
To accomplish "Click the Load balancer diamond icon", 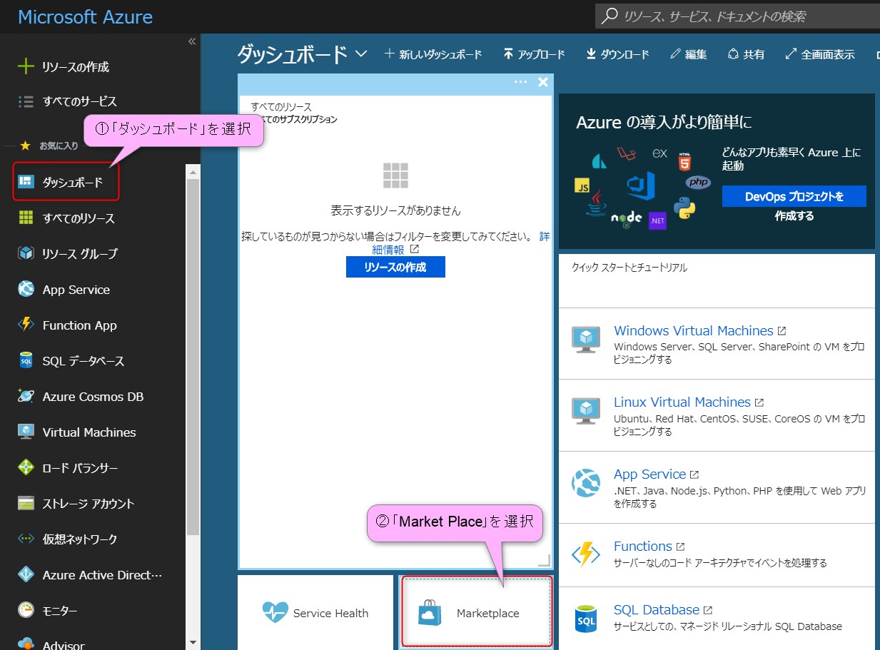I will (x=26, y=467).
